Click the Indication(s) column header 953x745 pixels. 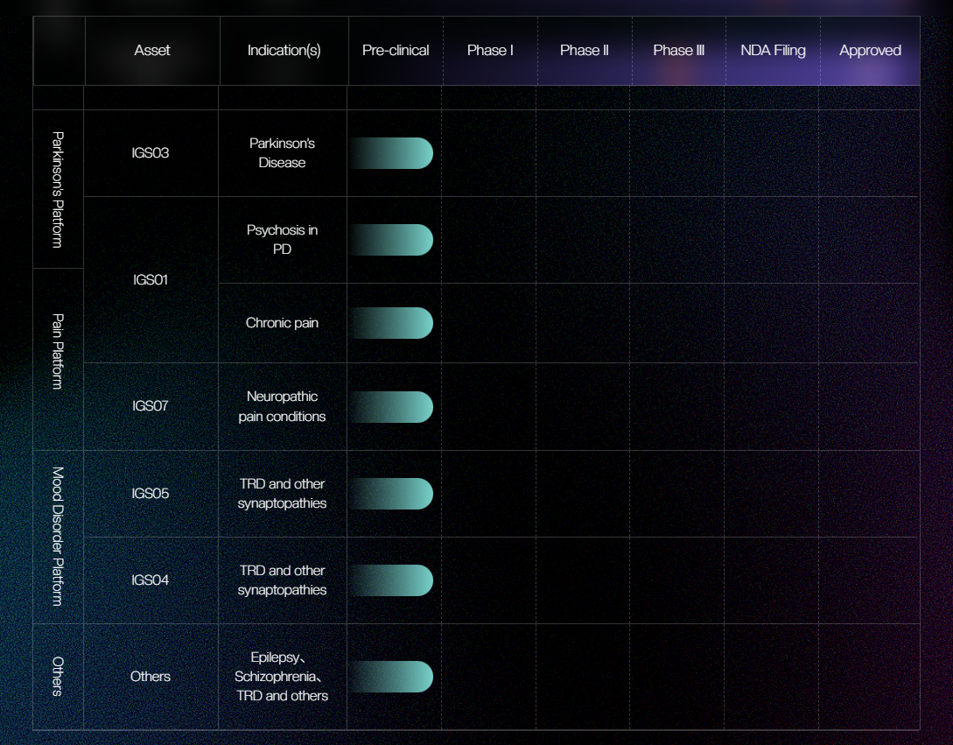[284, 51]
